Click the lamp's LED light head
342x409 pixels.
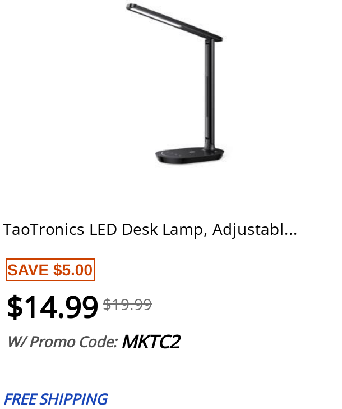pyautogui.click(x=174, y=22)
